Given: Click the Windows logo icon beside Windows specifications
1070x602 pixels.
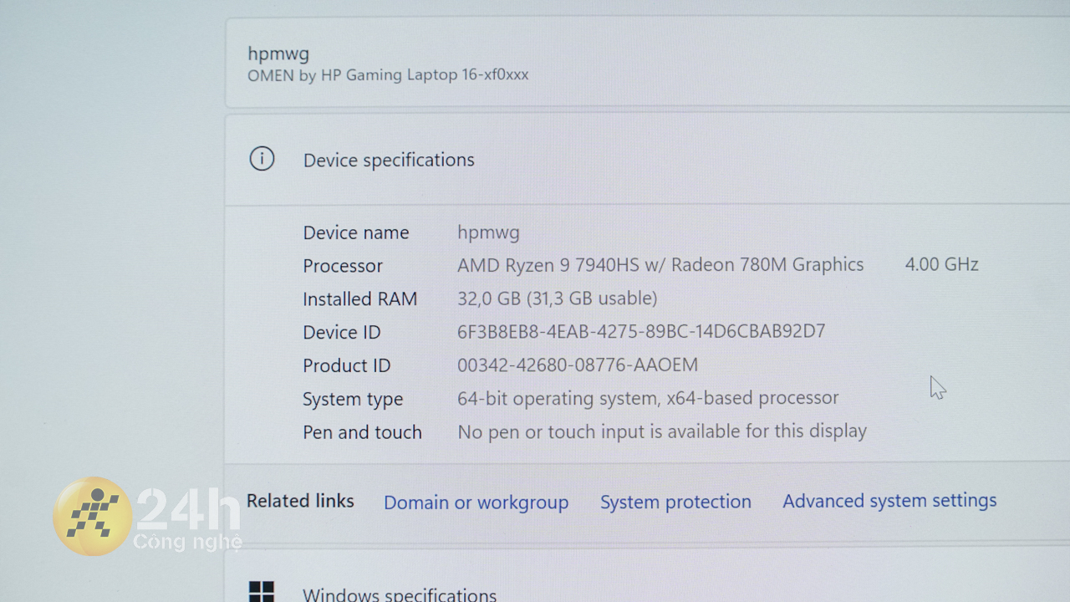Looking at the screenshot, I should pos(262,591).
